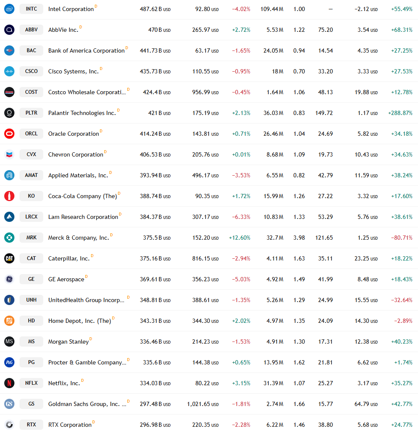Click the Lam Research logo icon

[x=9, y=217]
